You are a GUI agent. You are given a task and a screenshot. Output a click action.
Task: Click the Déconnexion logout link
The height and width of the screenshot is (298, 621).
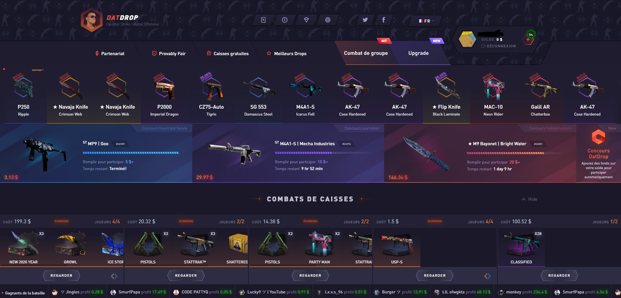coord(499,46)
